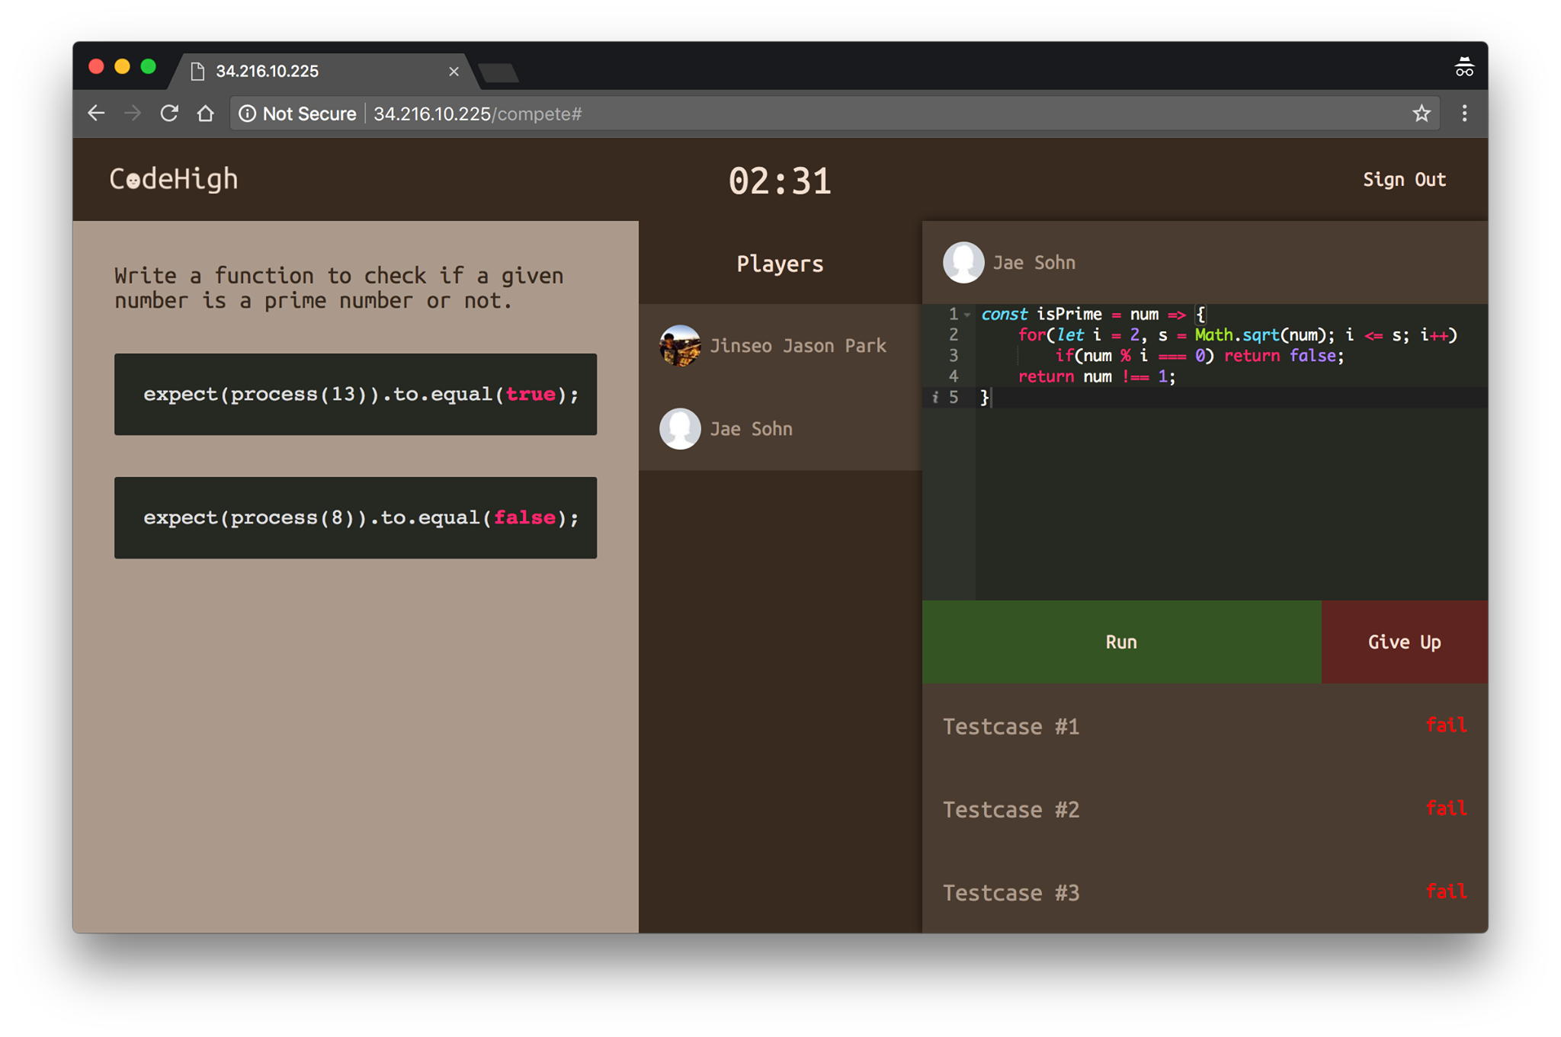Close the 34.216.10.225 tab
This screenshot has width=1561, height=1037.
click(454, 72)
